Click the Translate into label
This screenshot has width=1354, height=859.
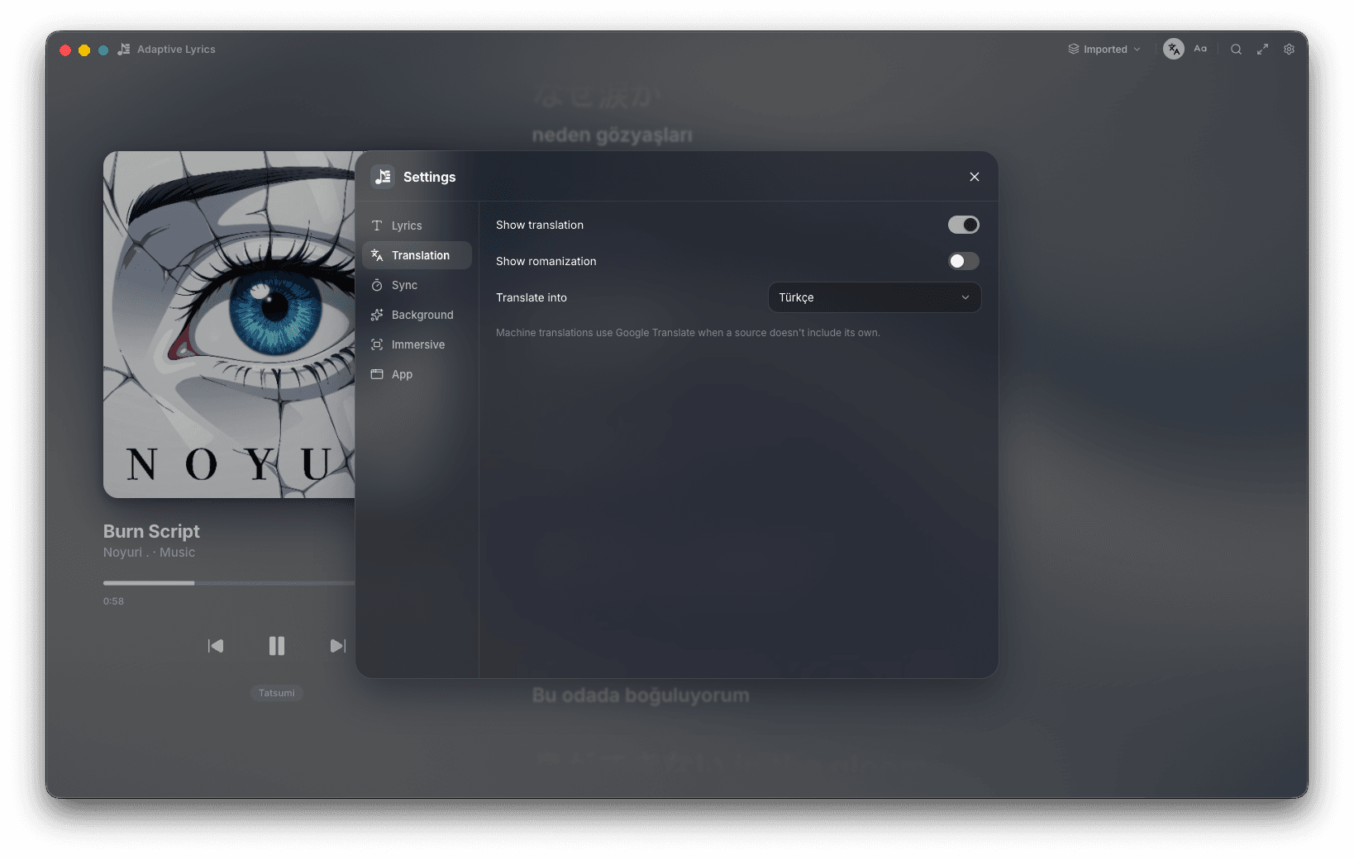pyautogui.click(x=532, y=297)
